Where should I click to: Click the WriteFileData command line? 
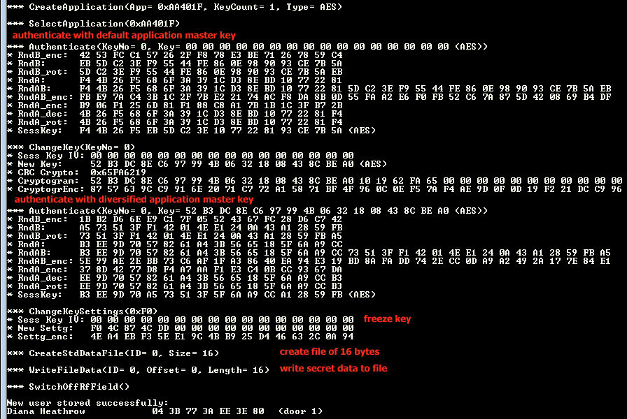[x=139, y=370]
